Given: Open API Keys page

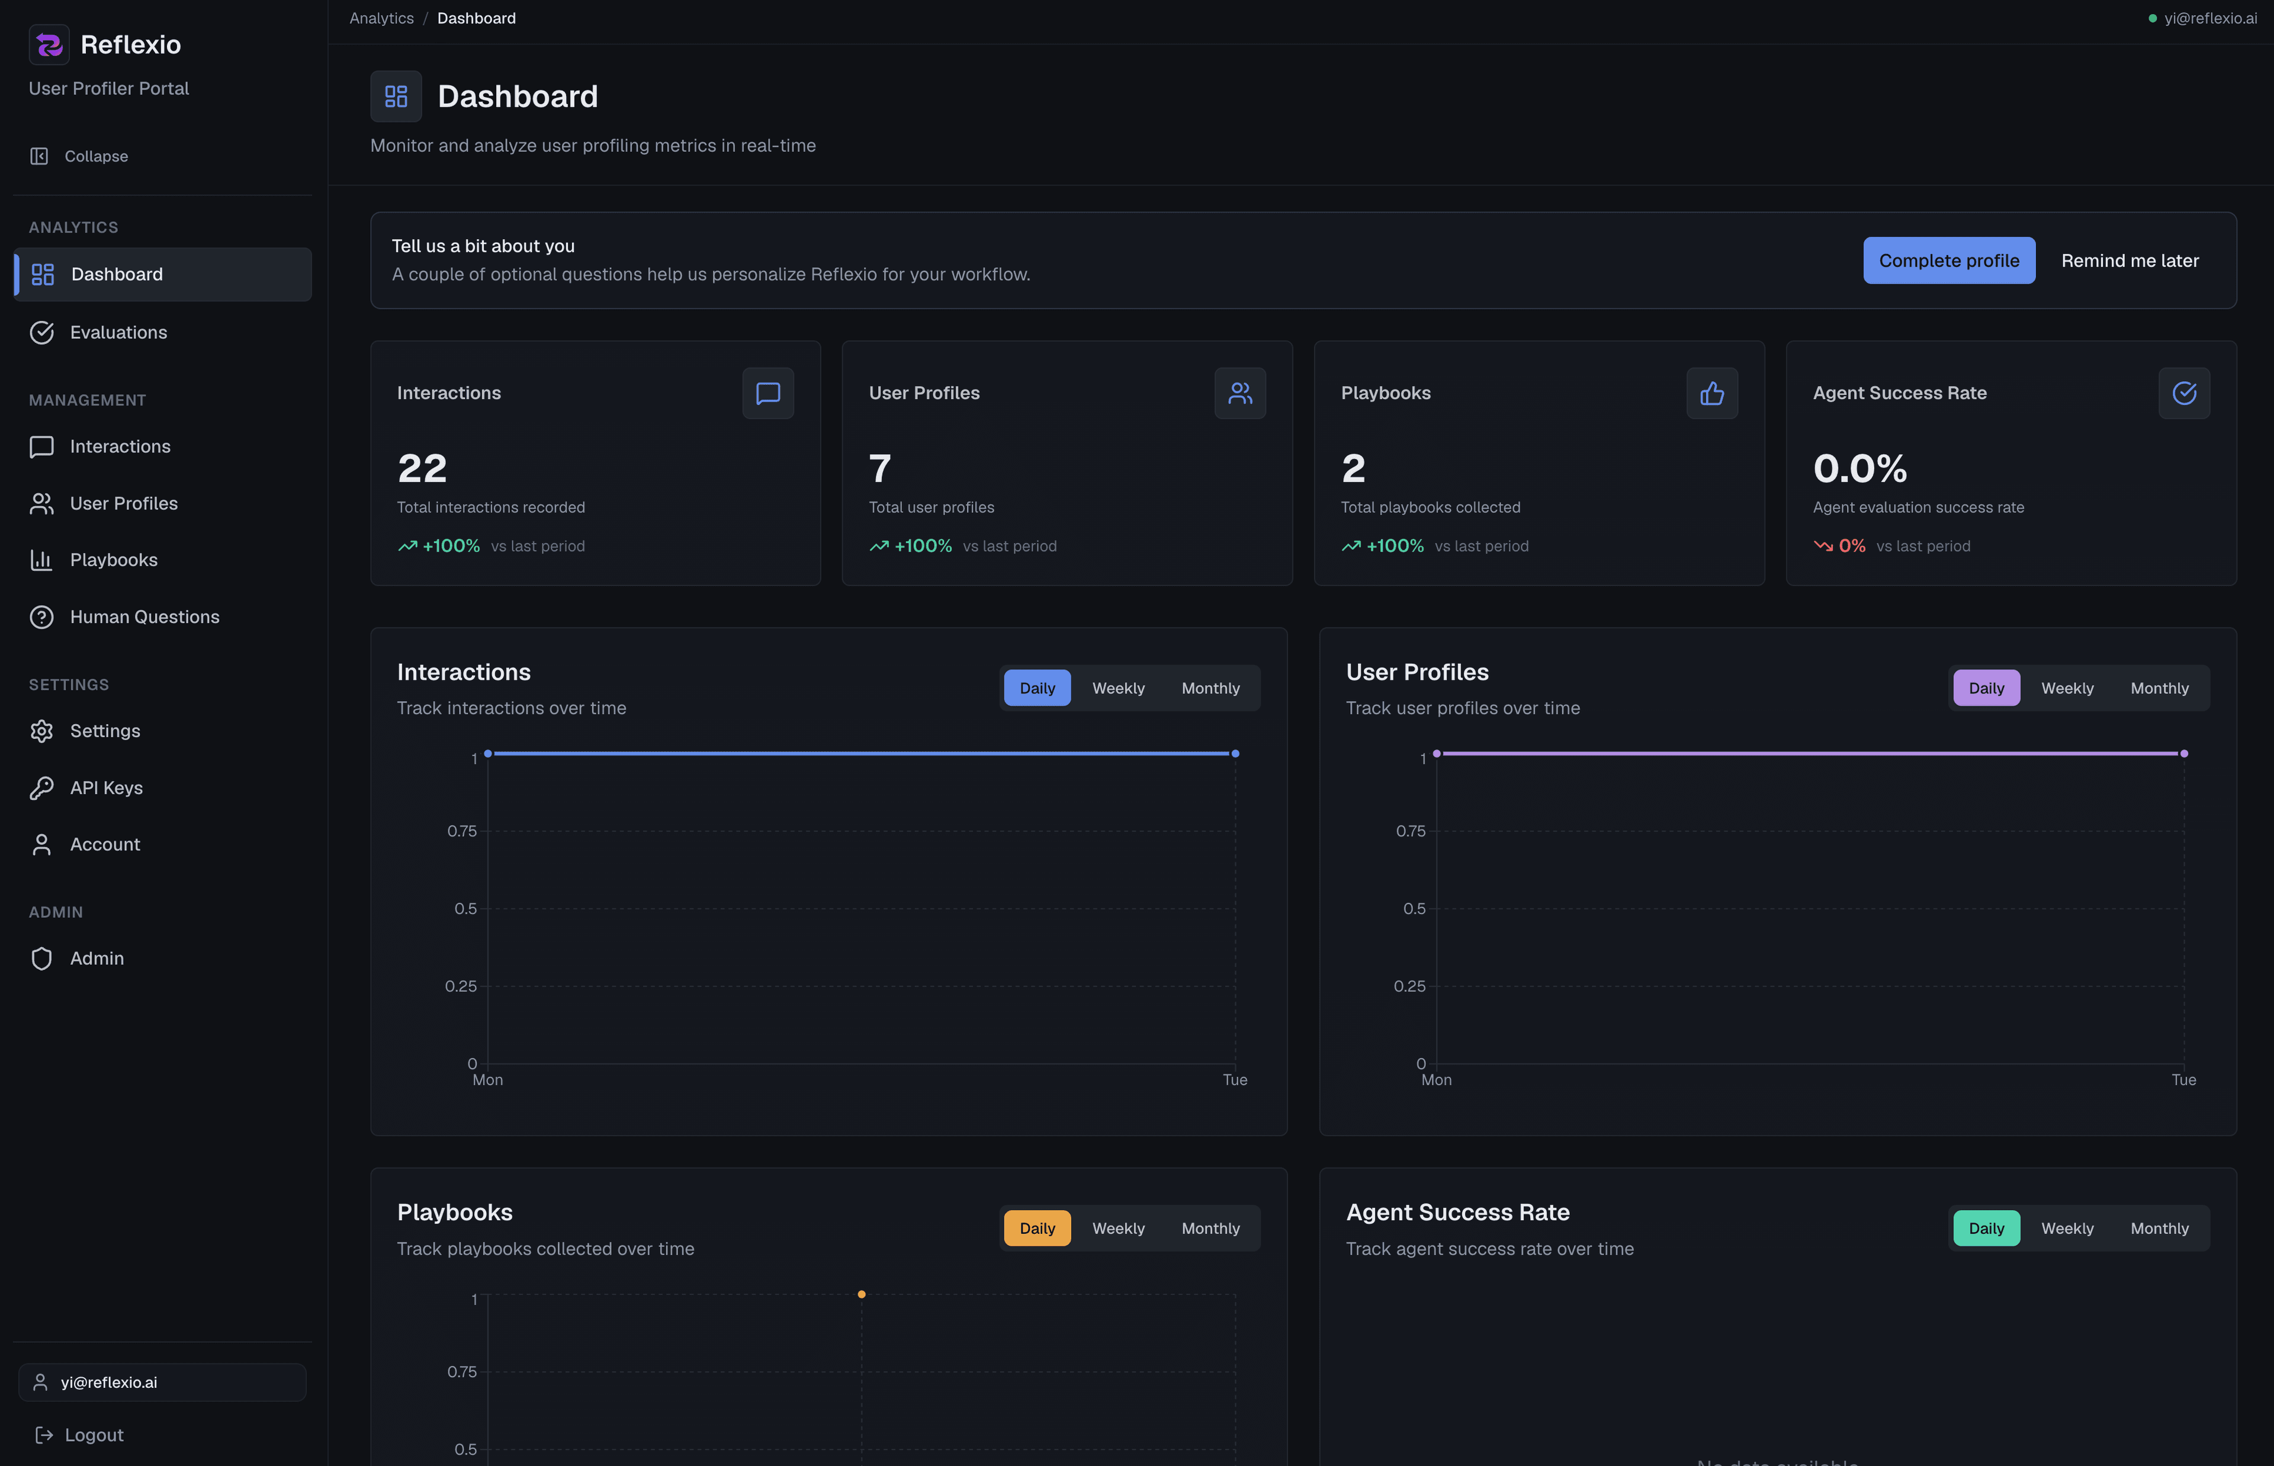Looking at the screenshot, I should (163, 788).
